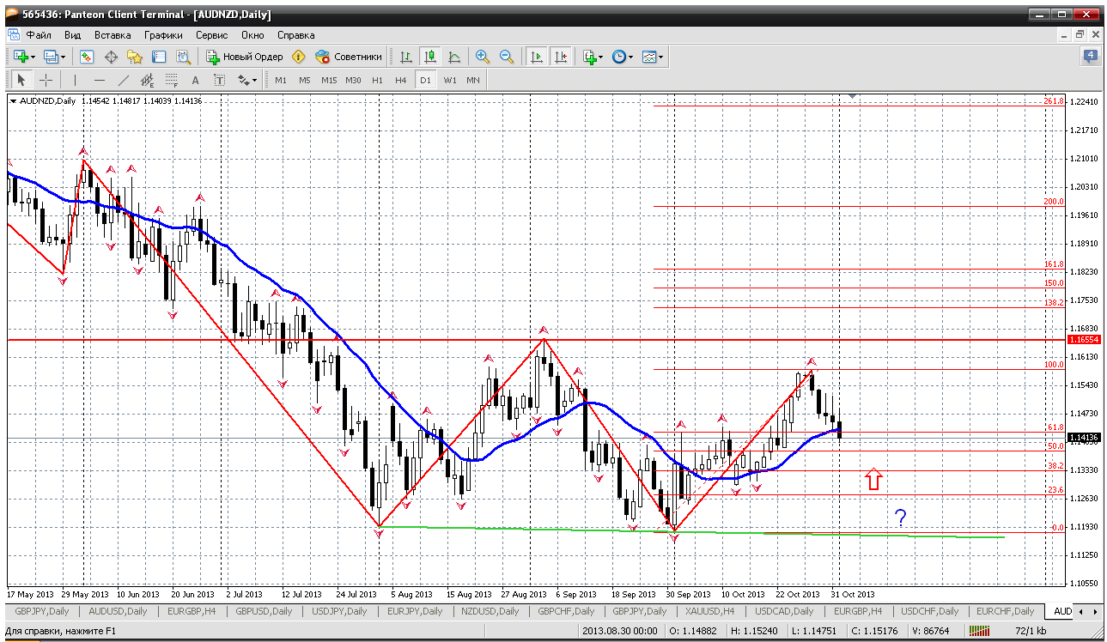Screen dimensions: 1107x642
Task: Switch to the NZDUSD,Daily chart tab
Action: click(489, 611)
